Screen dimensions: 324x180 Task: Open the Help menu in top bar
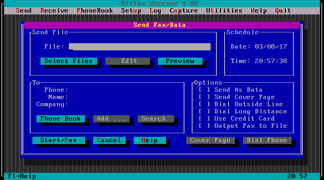pyautogui.click(x=258, y=10)
